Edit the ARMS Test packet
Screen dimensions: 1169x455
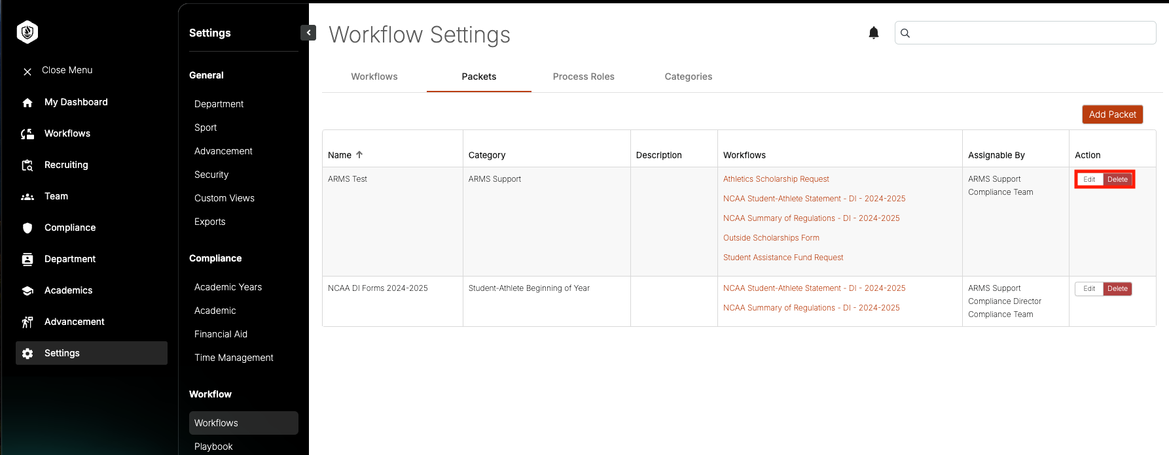[1089, 179]
